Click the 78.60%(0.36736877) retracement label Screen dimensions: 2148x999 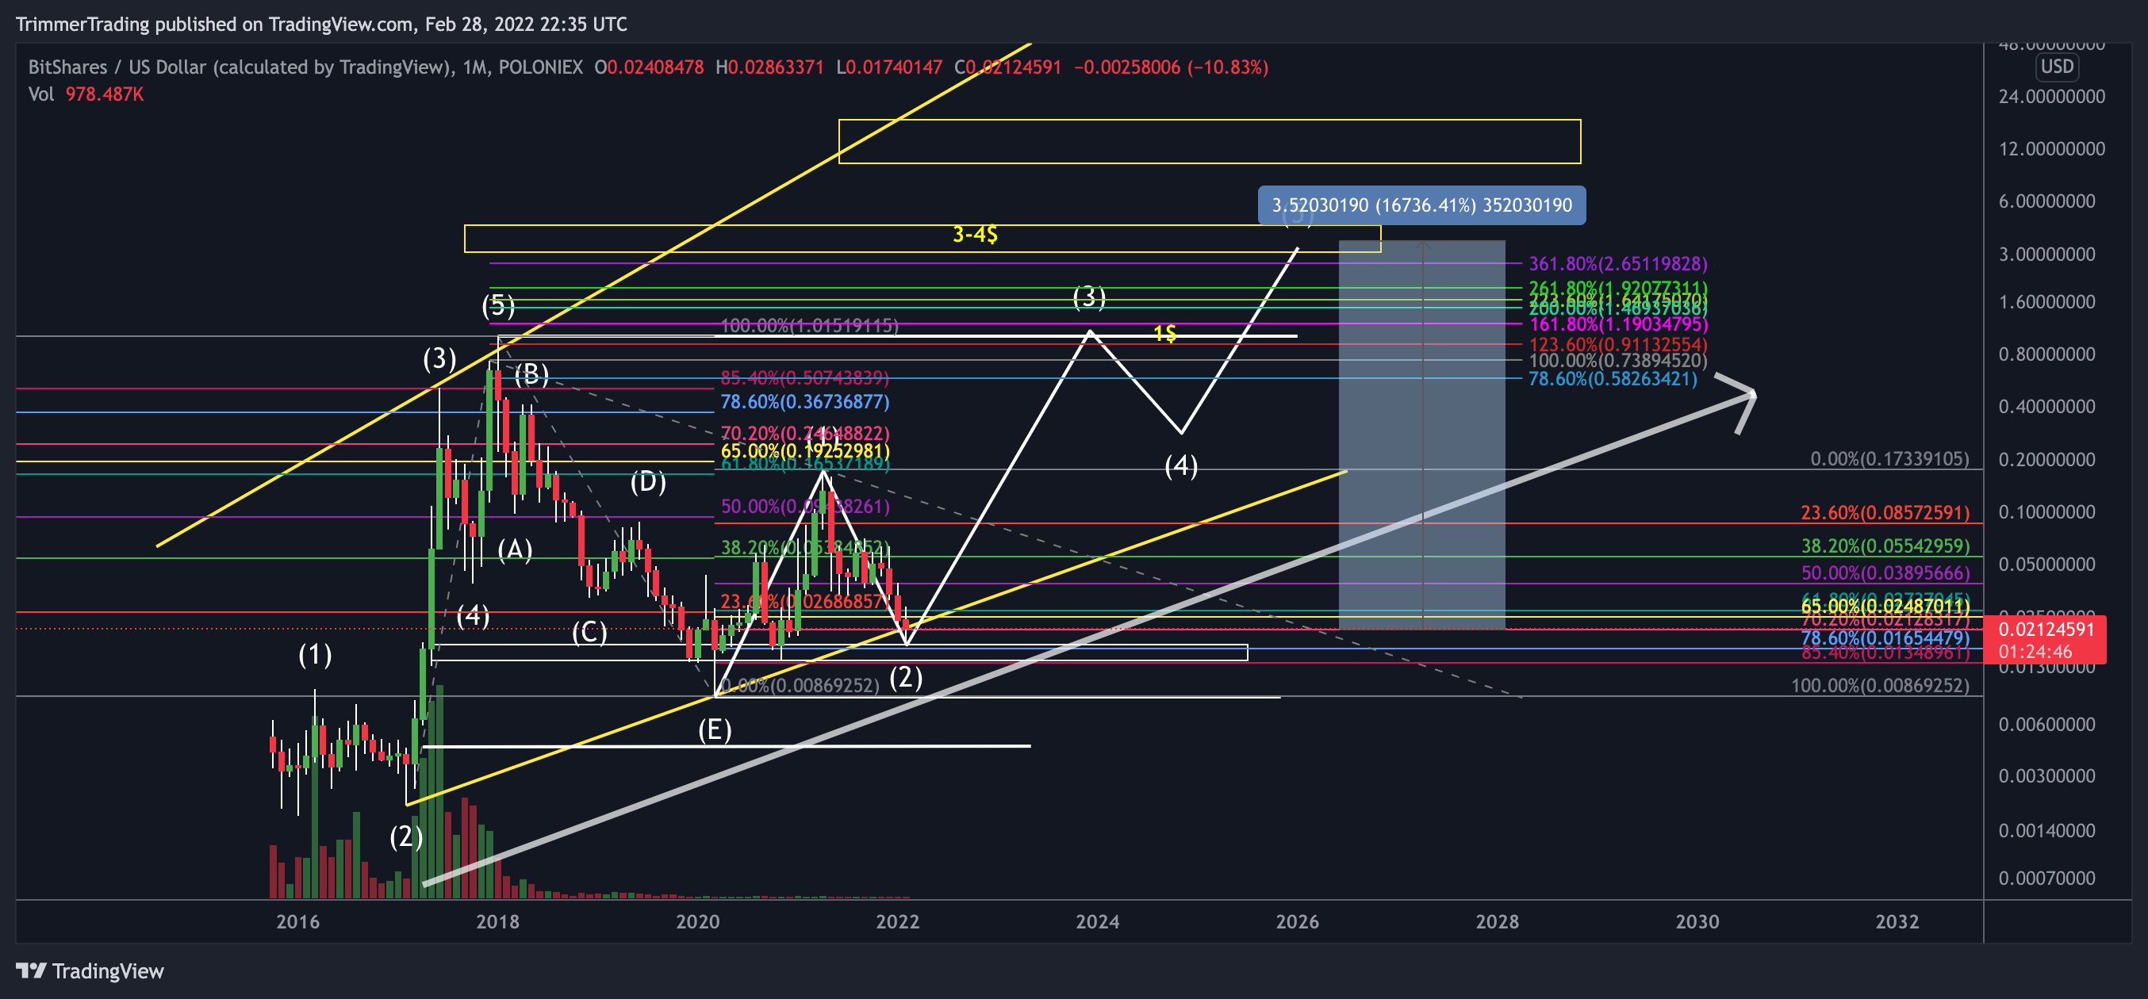804,402
